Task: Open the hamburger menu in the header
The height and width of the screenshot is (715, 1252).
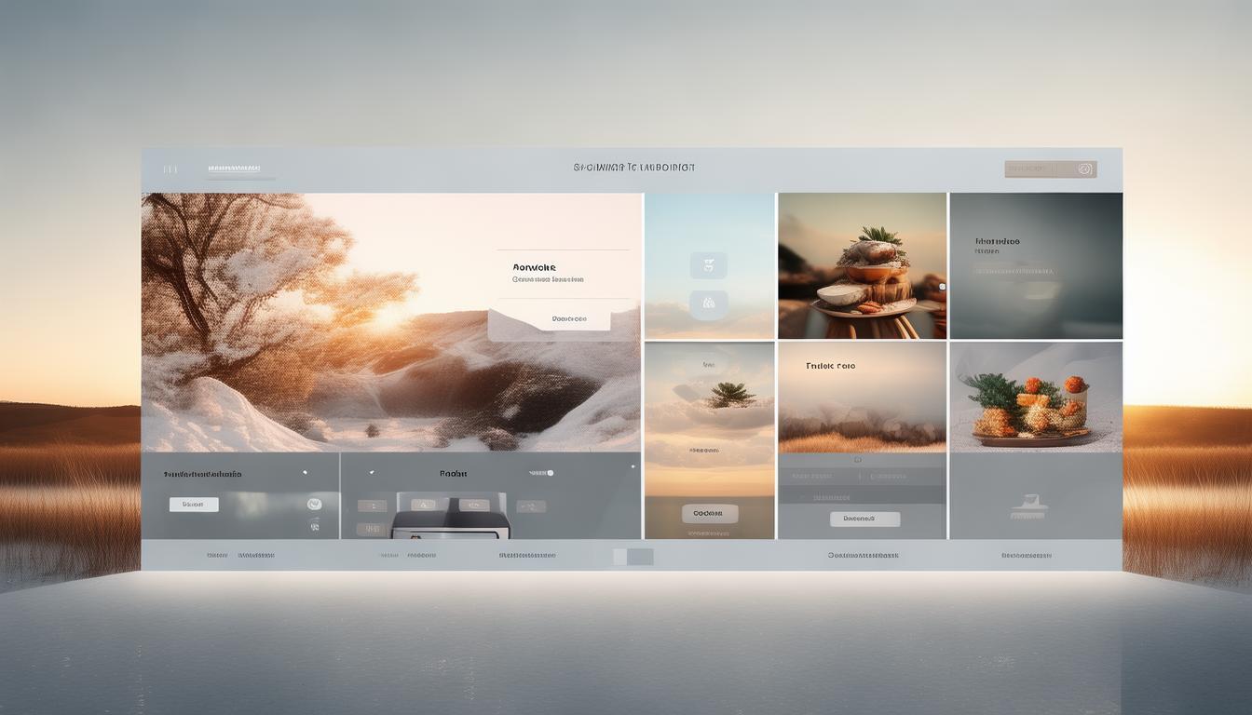Action: click(x=170, y=169)
